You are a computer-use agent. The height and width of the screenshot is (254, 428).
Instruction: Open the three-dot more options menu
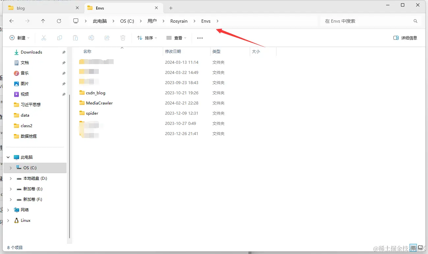[x=200, y=38]
